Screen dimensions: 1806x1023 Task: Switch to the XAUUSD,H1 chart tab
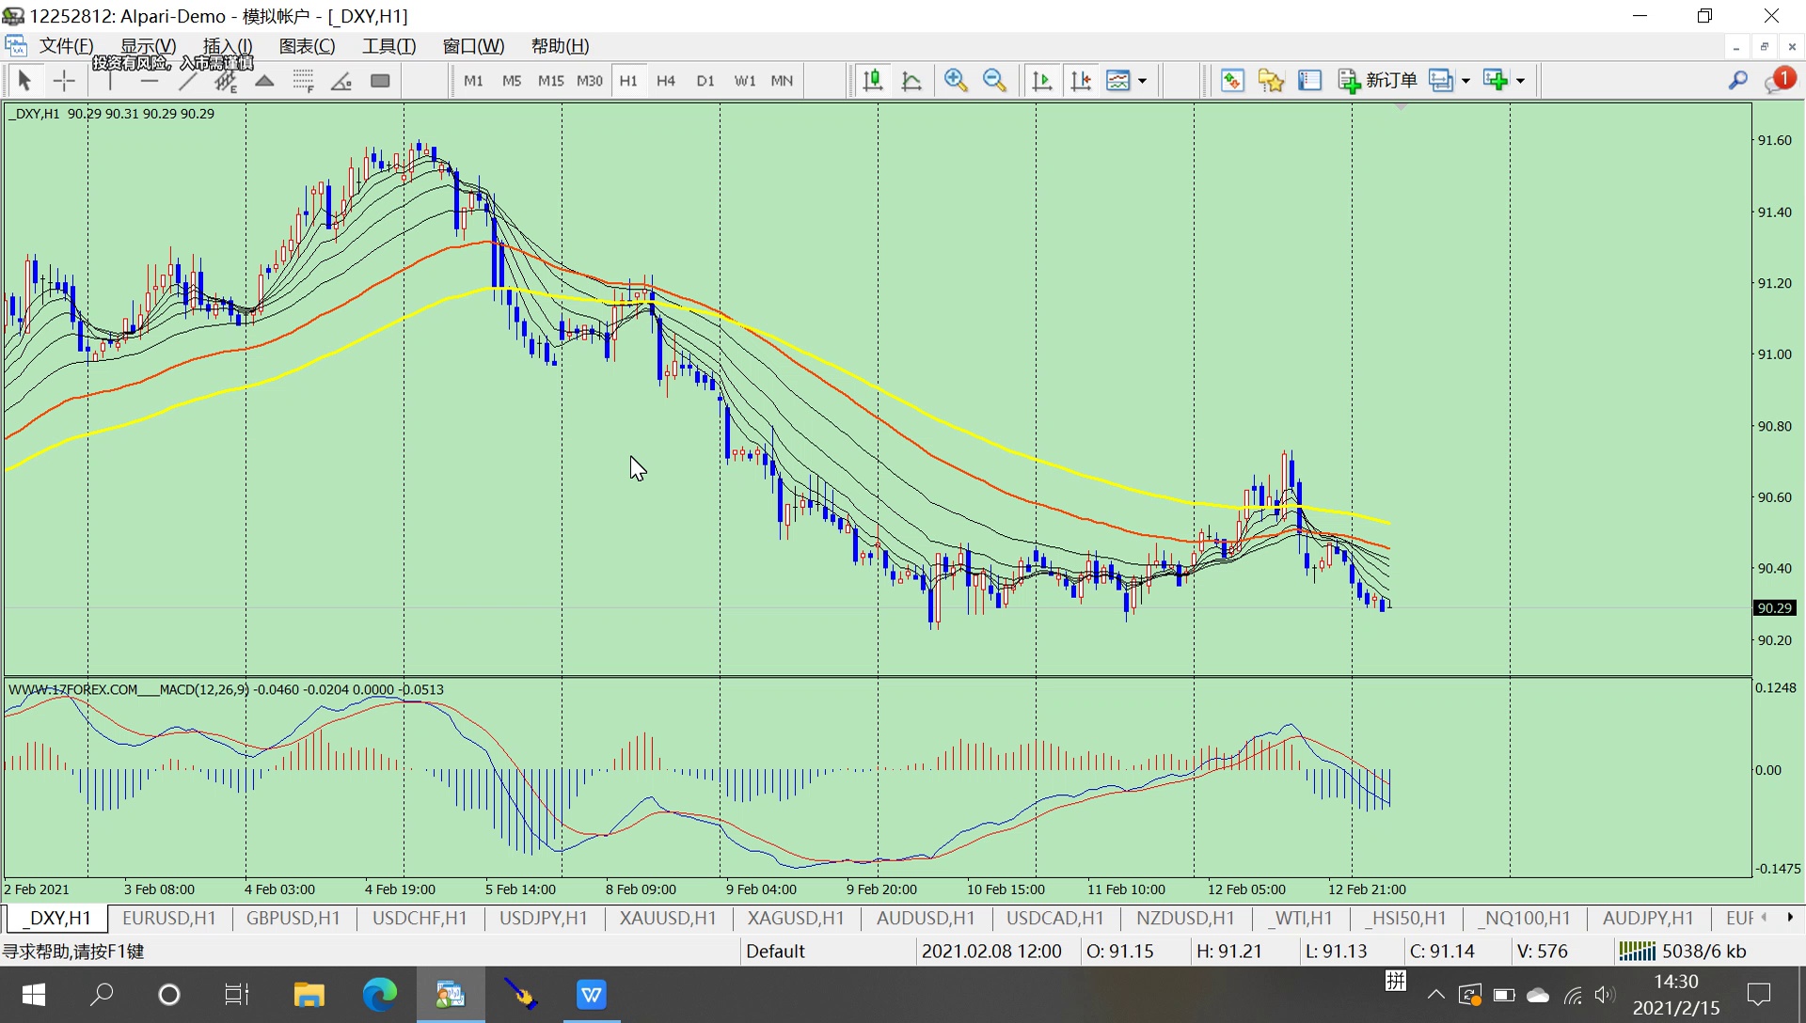(667, 918)
